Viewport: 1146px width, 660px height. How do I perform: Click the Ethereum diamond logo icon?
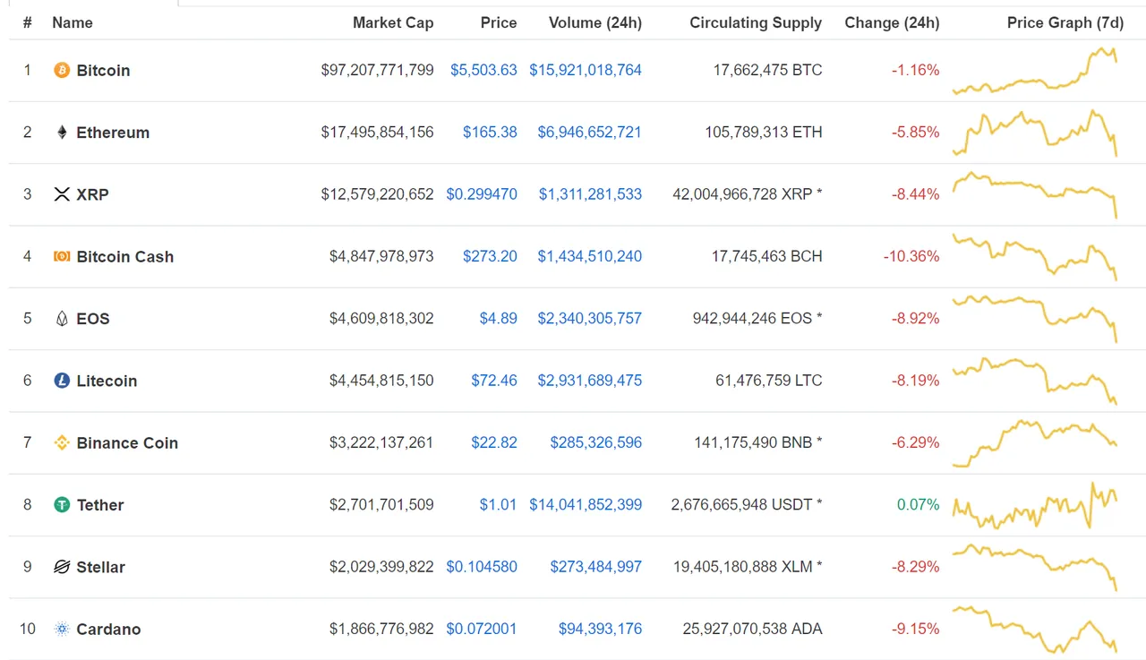pyautogui.click(x=62, y=132)
